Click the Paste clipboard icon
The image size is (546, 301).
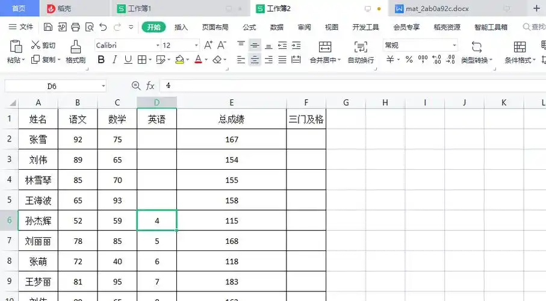(x=16, y=47)
